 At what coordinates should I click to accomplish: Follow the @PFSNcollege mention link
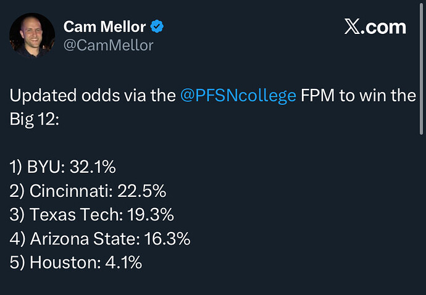click(x=238, y=97)
